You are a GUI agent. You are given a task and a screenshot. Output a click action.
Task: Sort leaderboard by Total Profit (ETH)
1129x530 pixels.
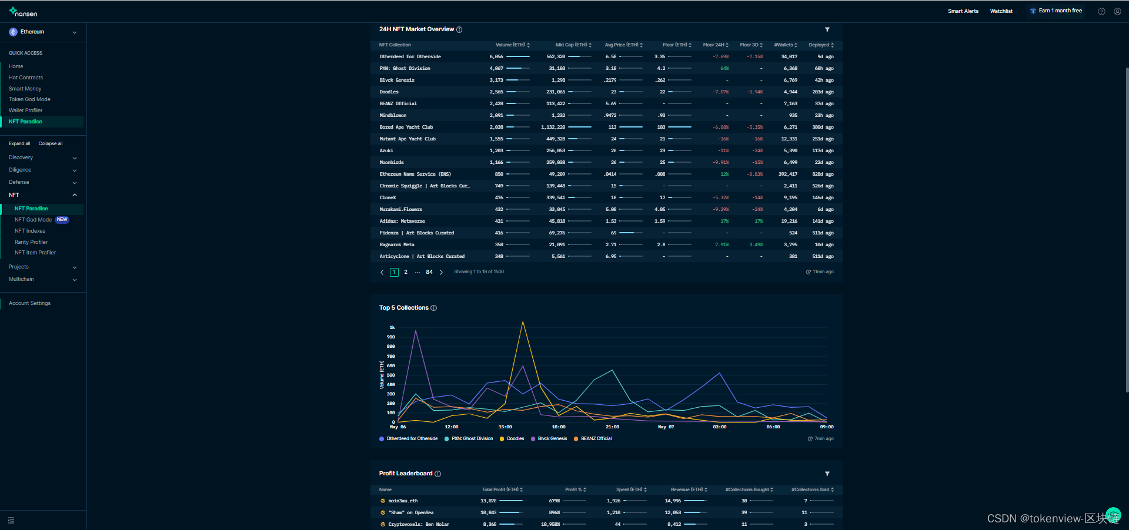[502, 489]
